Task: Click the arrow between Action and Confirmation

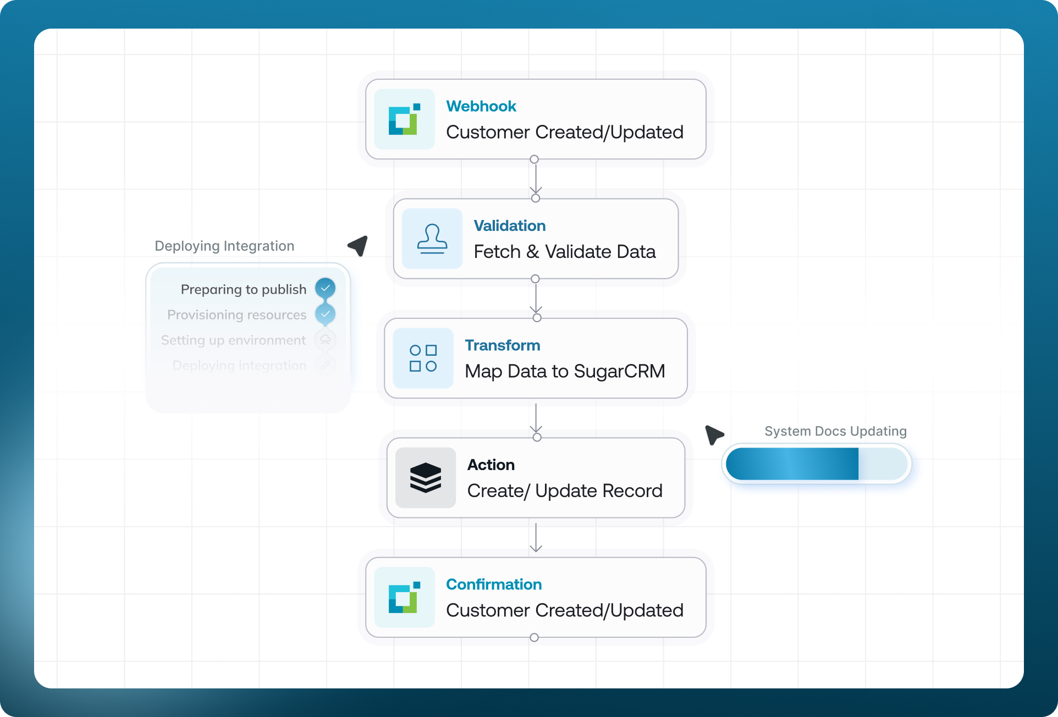Action: [536, 538]
